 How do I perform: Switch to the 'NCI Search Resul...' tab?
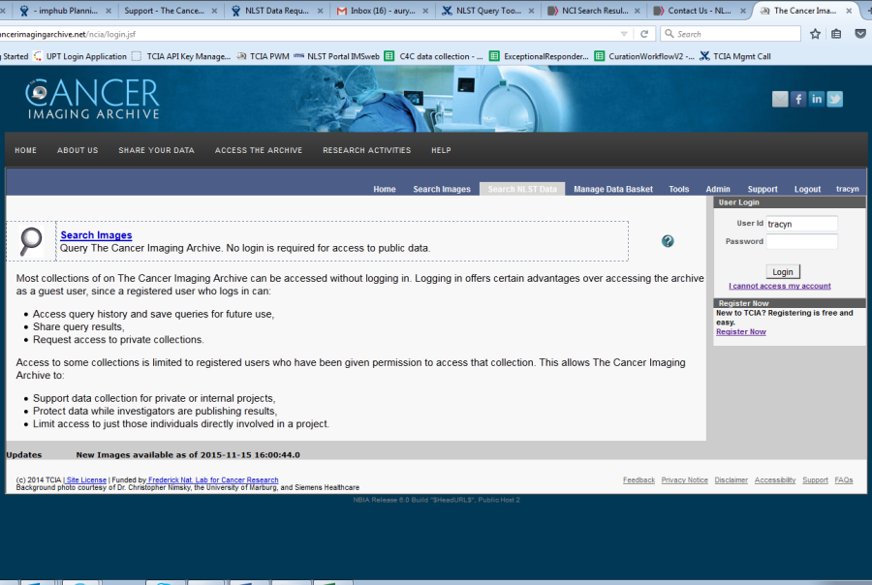coord(593,11)
